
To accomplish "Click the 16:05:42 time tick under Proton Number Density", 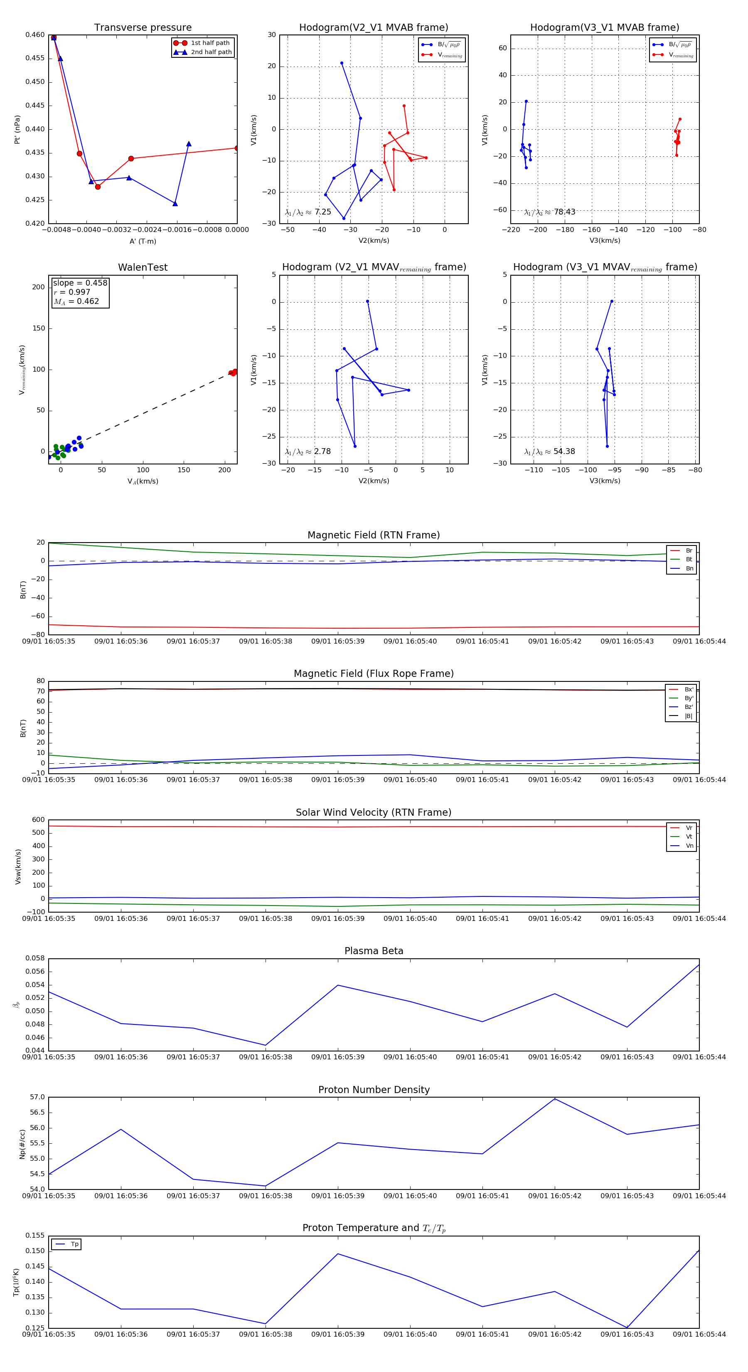I will (555, 1196).
